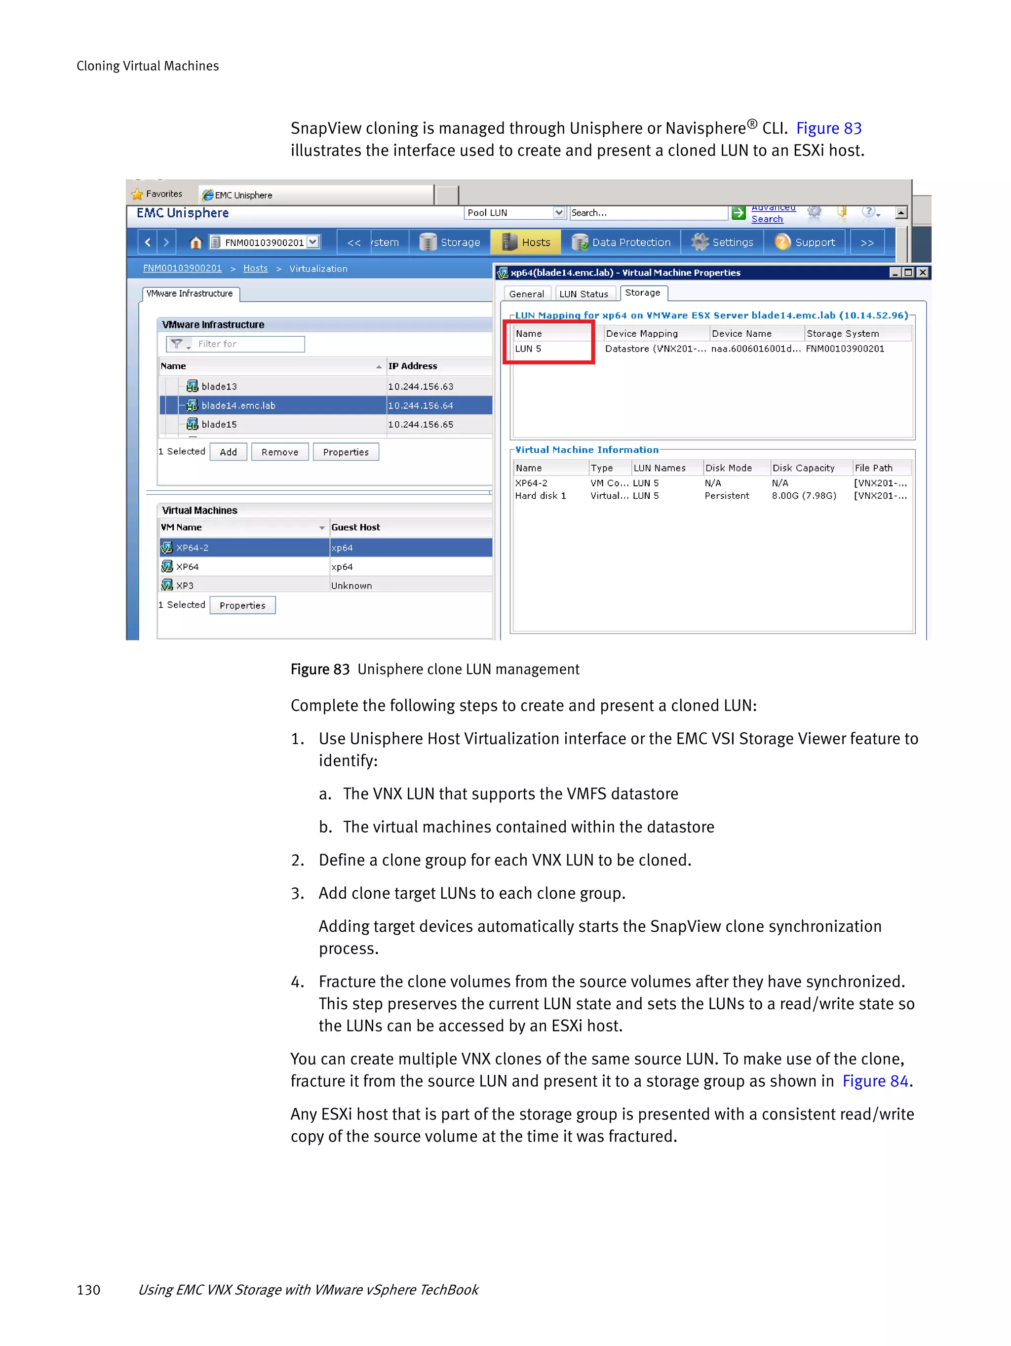Click the Disk Capacity column header
This screenshot has width=1011, height=1346.
click(811, 468)
